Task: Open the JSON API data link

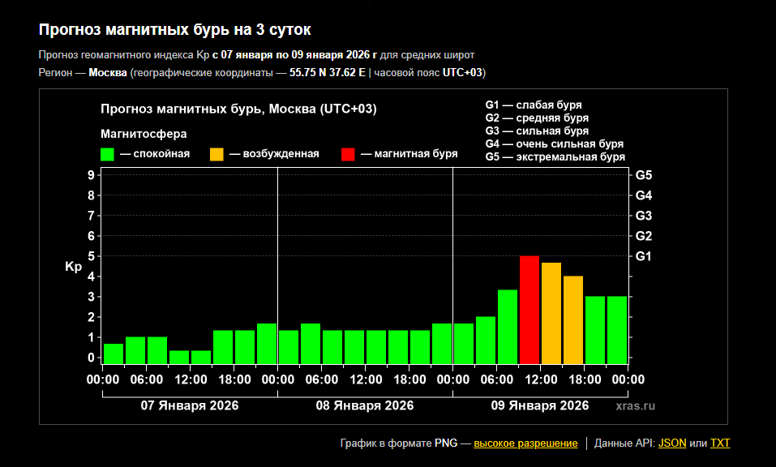Action: pos(671,443)
